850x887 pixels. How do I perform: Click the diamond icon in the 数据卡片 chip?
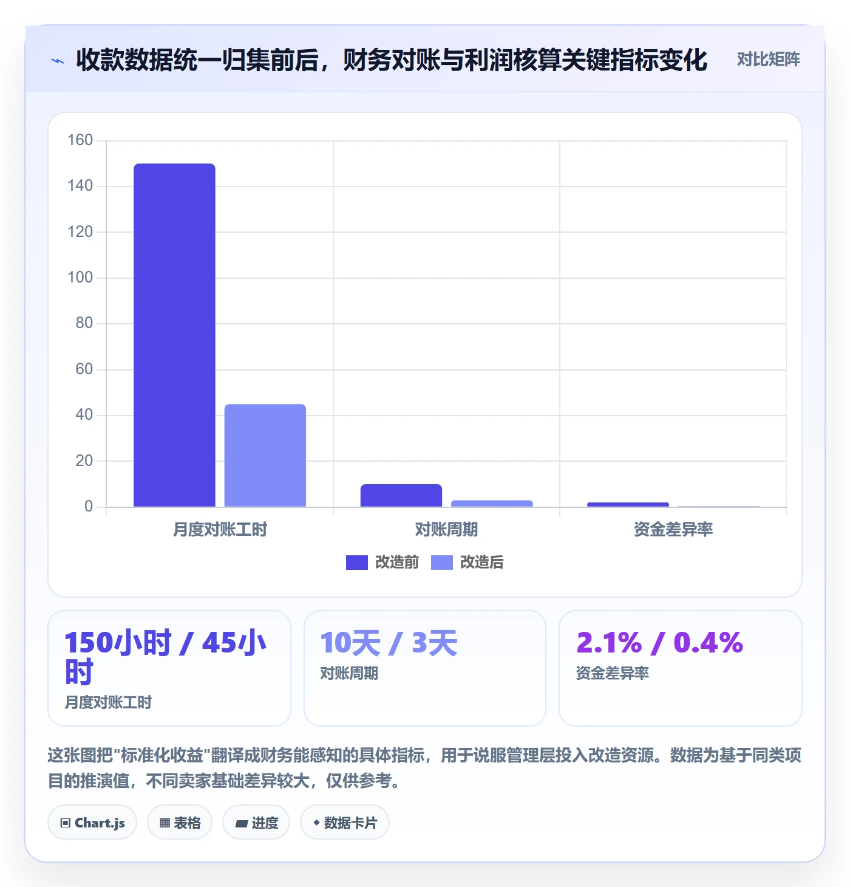[x=316, y=823]
